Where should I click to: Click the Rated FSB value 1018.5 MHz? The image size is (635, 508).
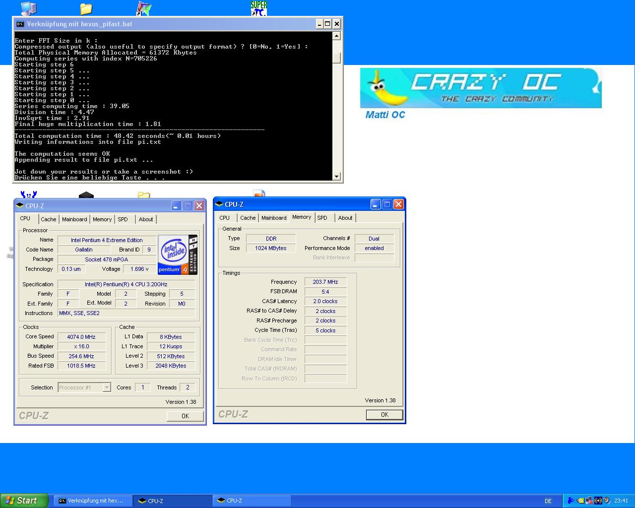[81, 366]
